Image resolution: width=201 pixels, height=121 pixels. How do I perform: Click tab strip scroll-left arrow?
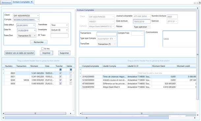[195, 3]
